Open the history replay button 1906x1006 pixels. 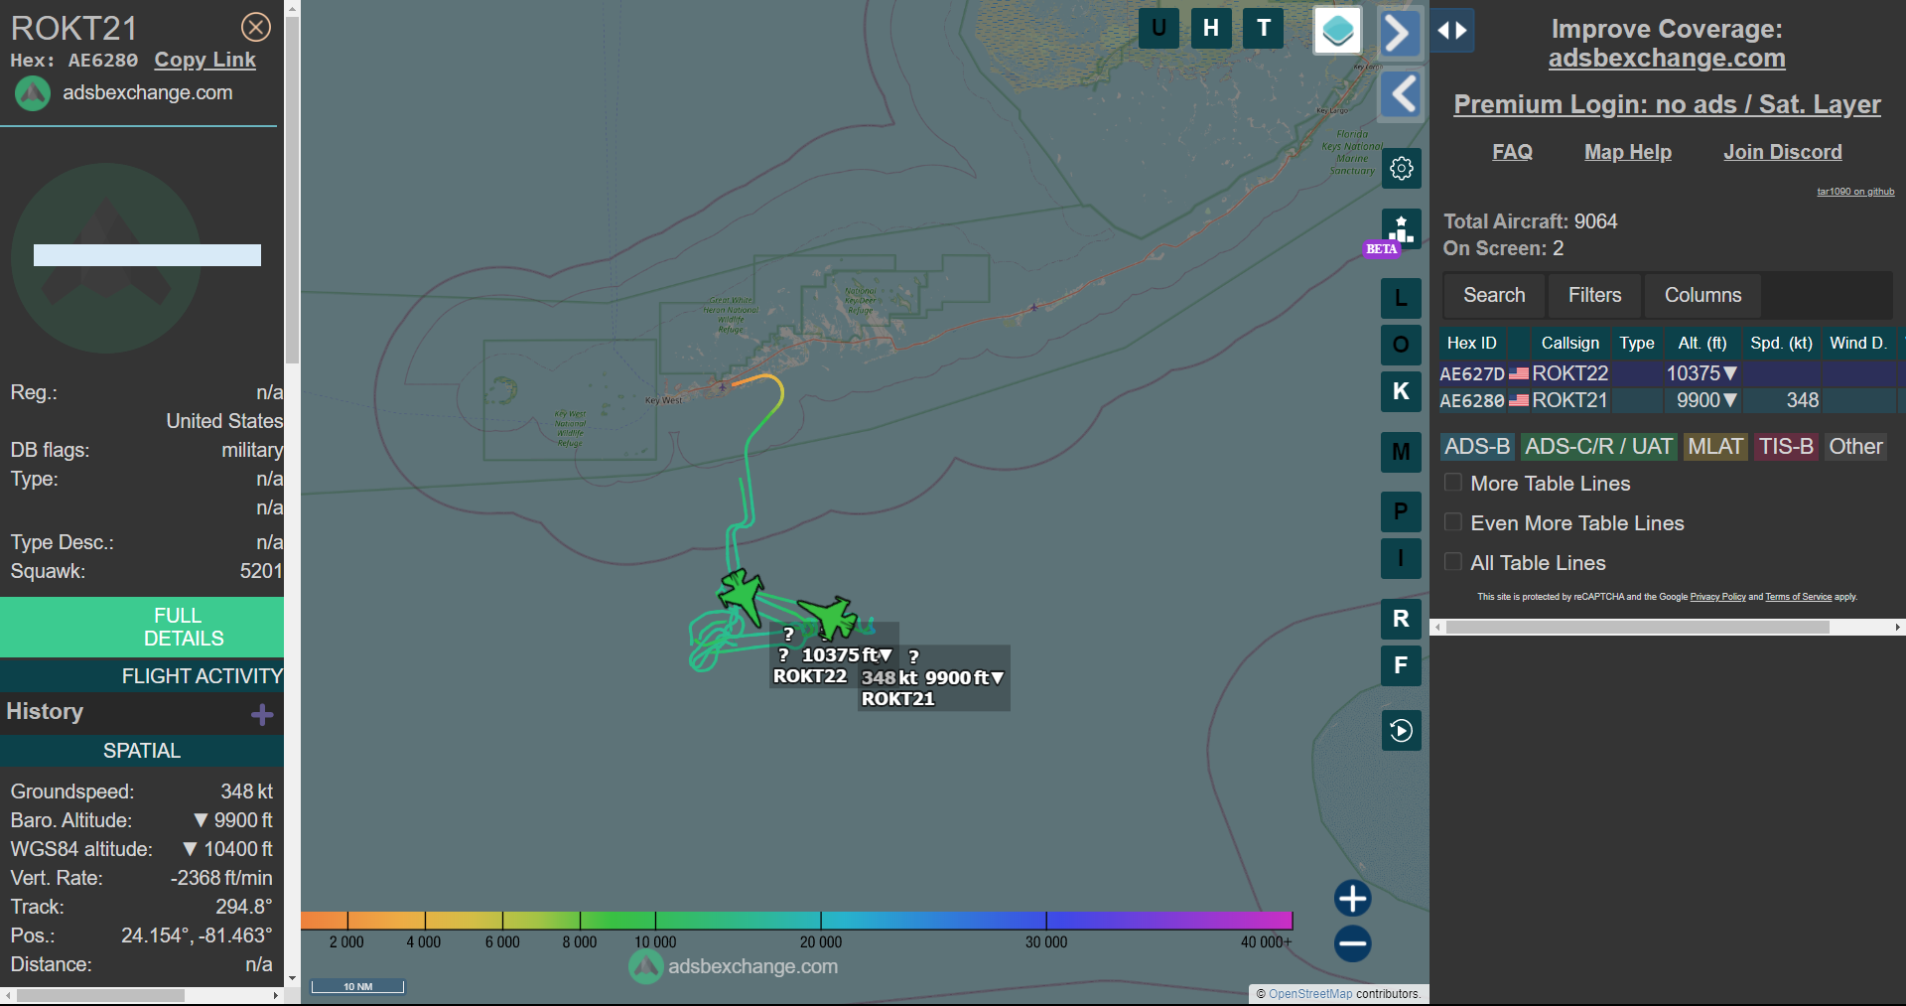(x=1401, y=731)
